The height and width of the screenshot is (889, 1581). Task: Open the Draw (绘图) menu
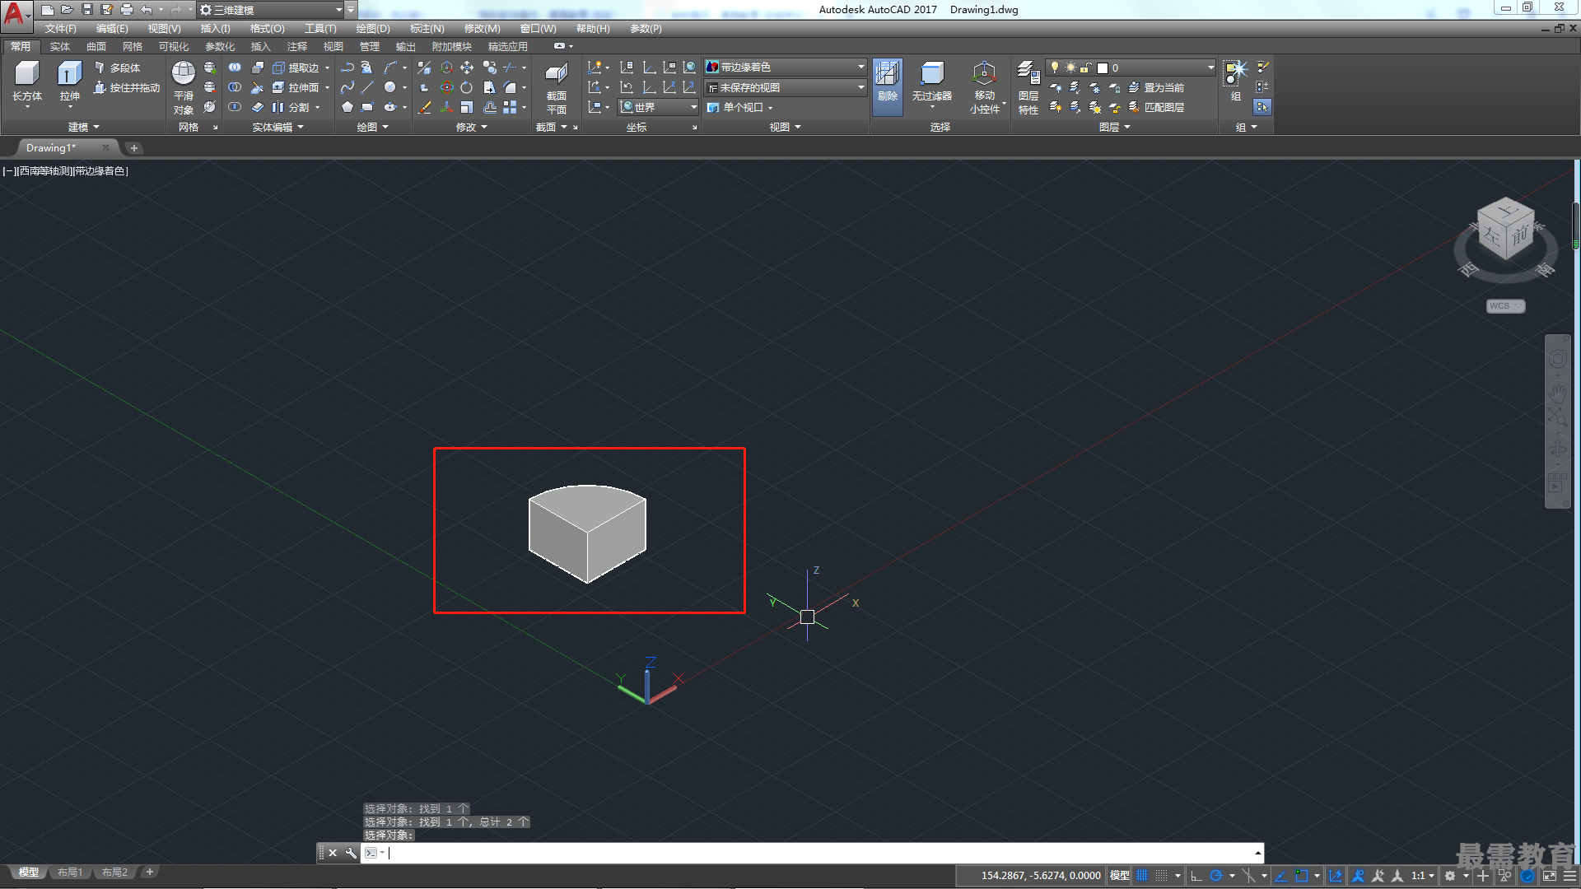[x=373, y=29]
